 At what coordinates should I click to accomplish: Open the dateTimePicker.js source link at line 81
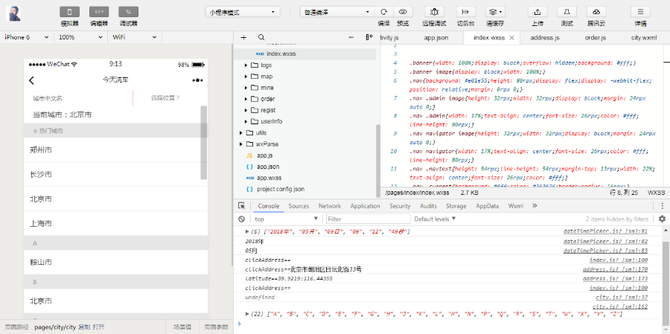click(604, 231)
